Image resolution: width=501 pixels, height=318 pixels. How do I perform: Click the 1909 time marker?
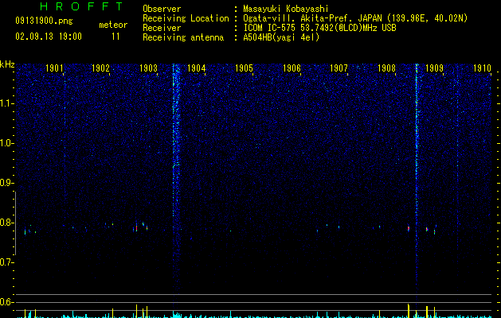(x=435, y=68)
